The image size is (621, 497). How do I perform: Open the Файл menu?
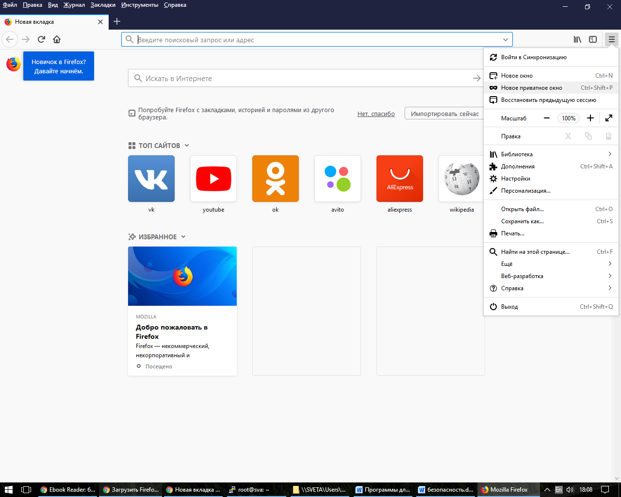[10, 5]
